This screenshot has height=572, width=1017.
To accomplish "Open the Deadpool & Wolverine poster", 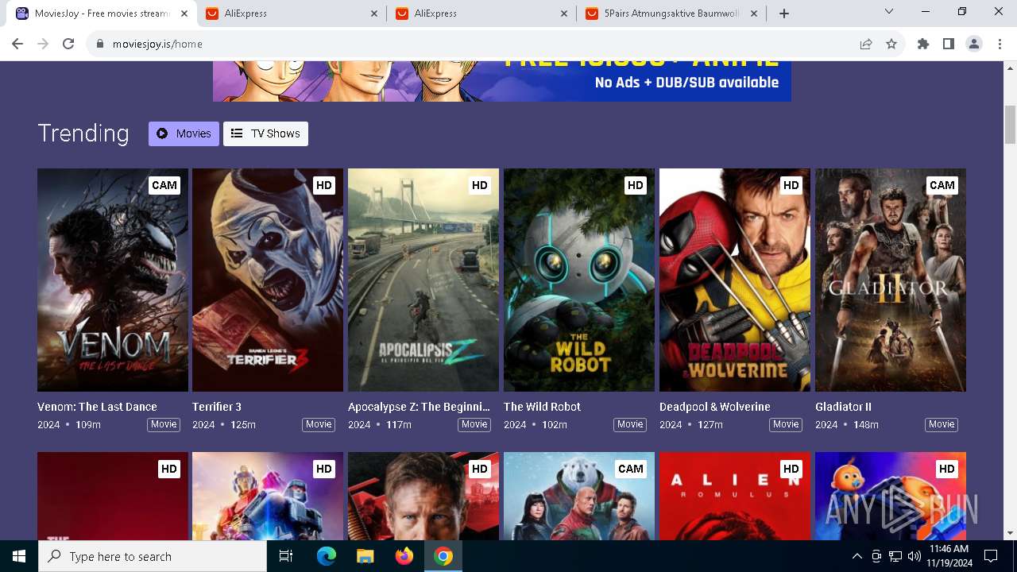I will [735, 280].
